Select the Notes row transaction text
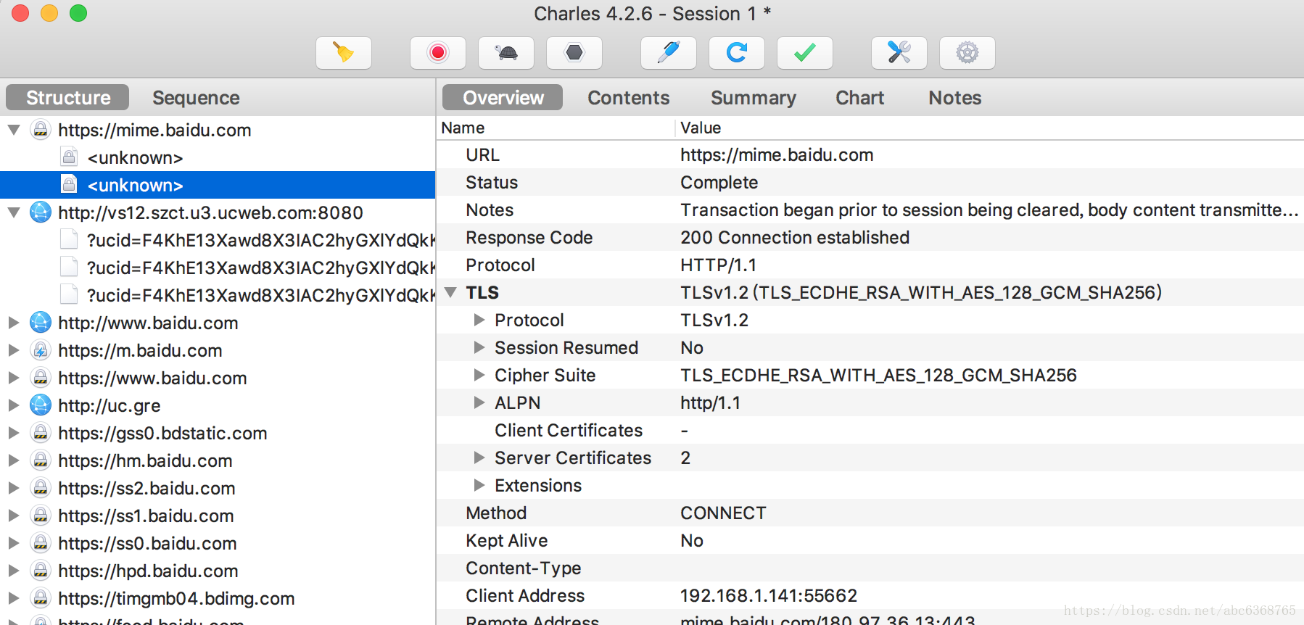 (x=989, y=210)
